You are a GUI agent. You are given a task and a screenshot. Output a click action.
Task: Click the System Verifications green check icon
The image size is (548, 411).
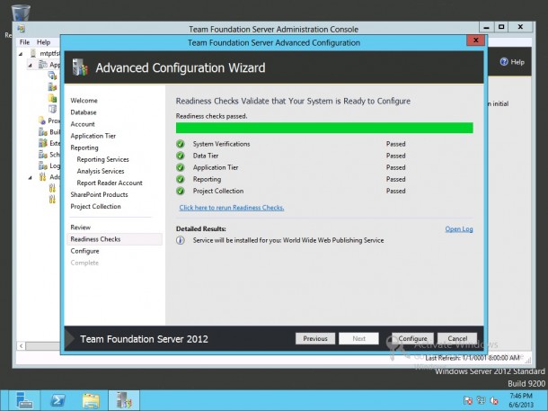180,144
